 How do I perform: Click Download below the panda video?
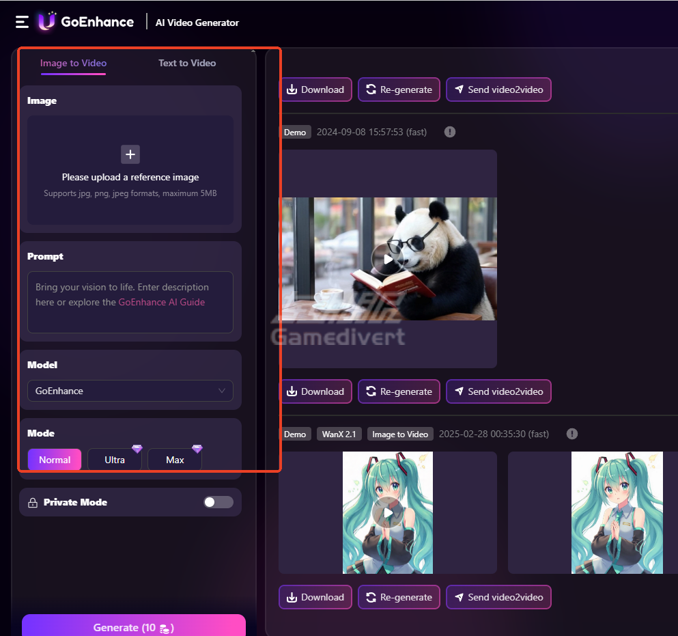pos(315,391)
